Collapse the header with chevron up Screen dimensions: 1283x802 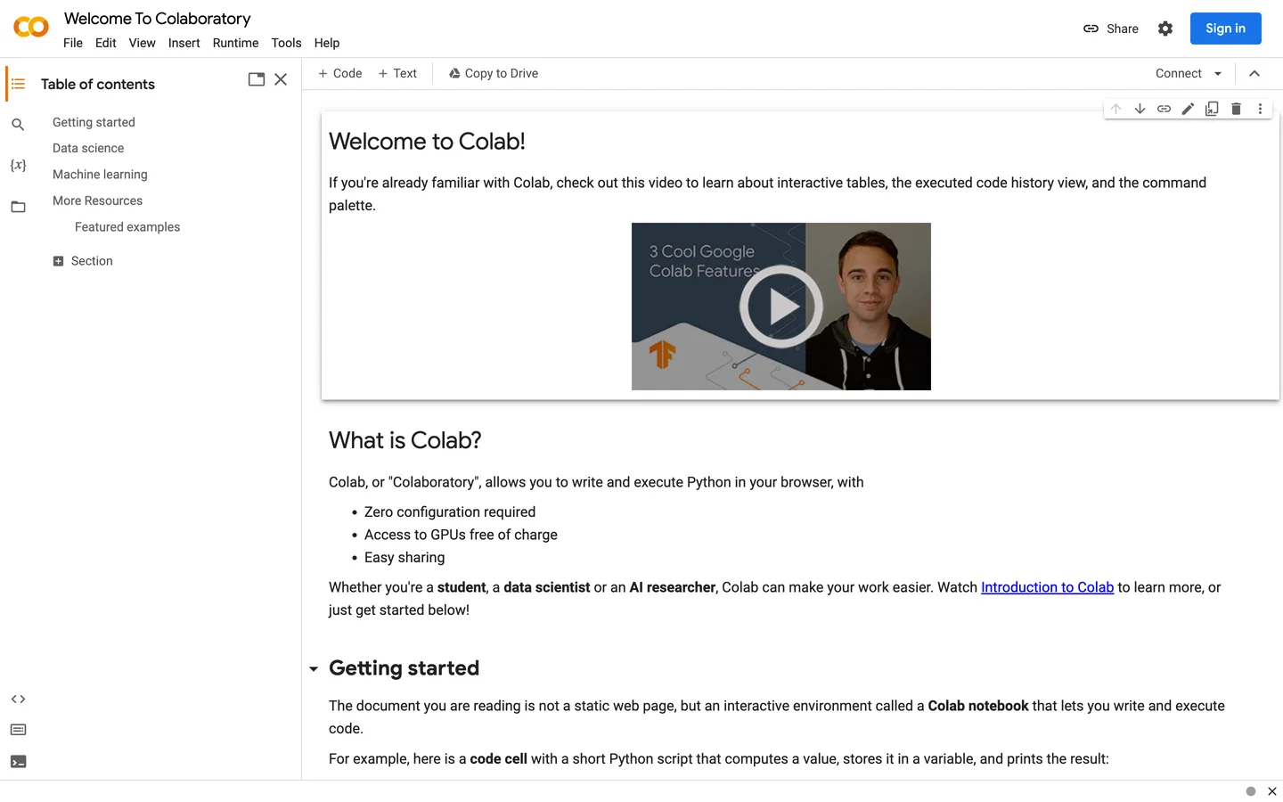click(1254, 74)
